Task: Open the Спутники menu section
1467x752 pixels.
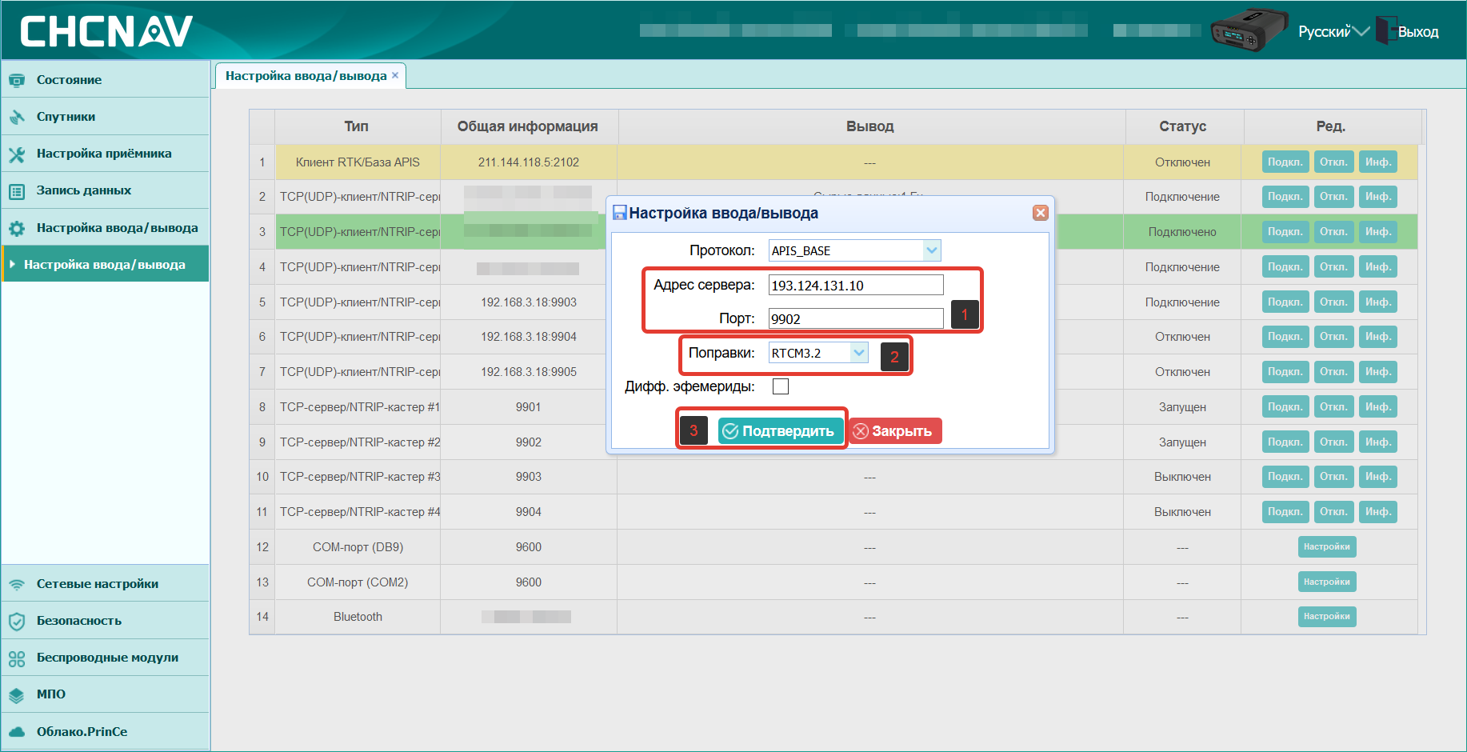Action: [105, 117]
